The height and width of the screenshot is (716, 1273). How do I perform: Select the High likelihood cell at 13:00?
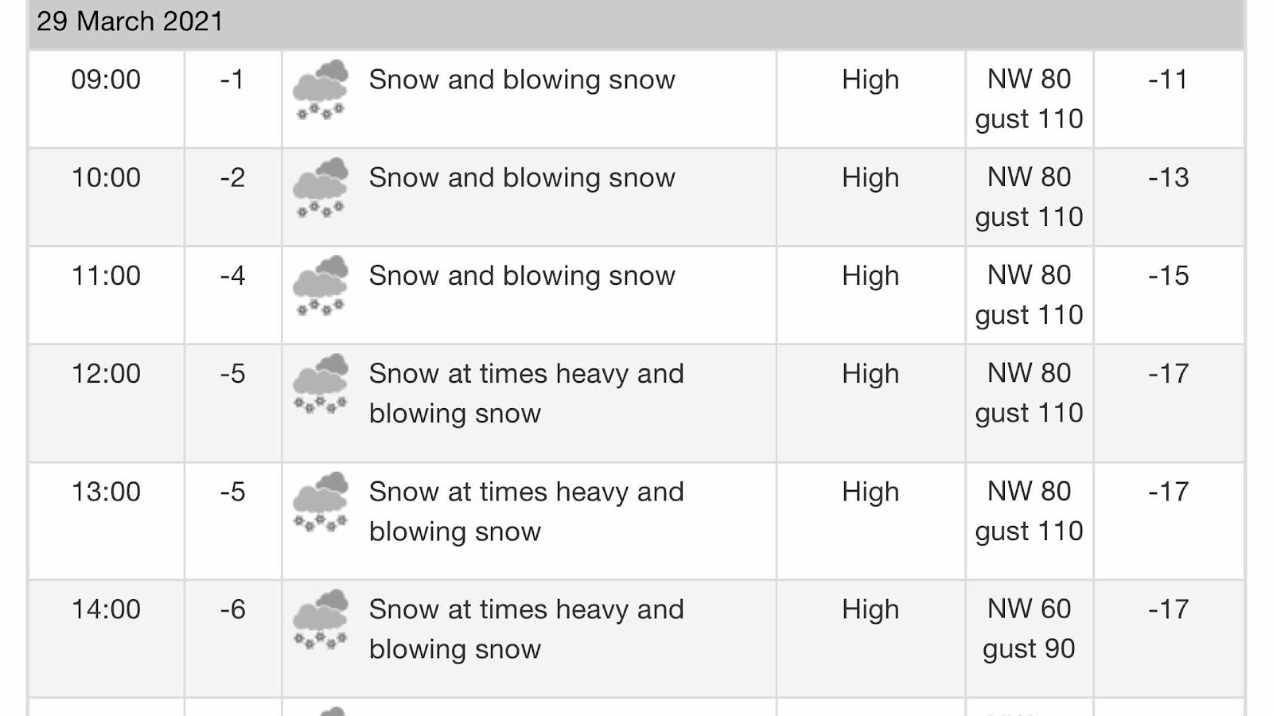(x=871, y=521)
